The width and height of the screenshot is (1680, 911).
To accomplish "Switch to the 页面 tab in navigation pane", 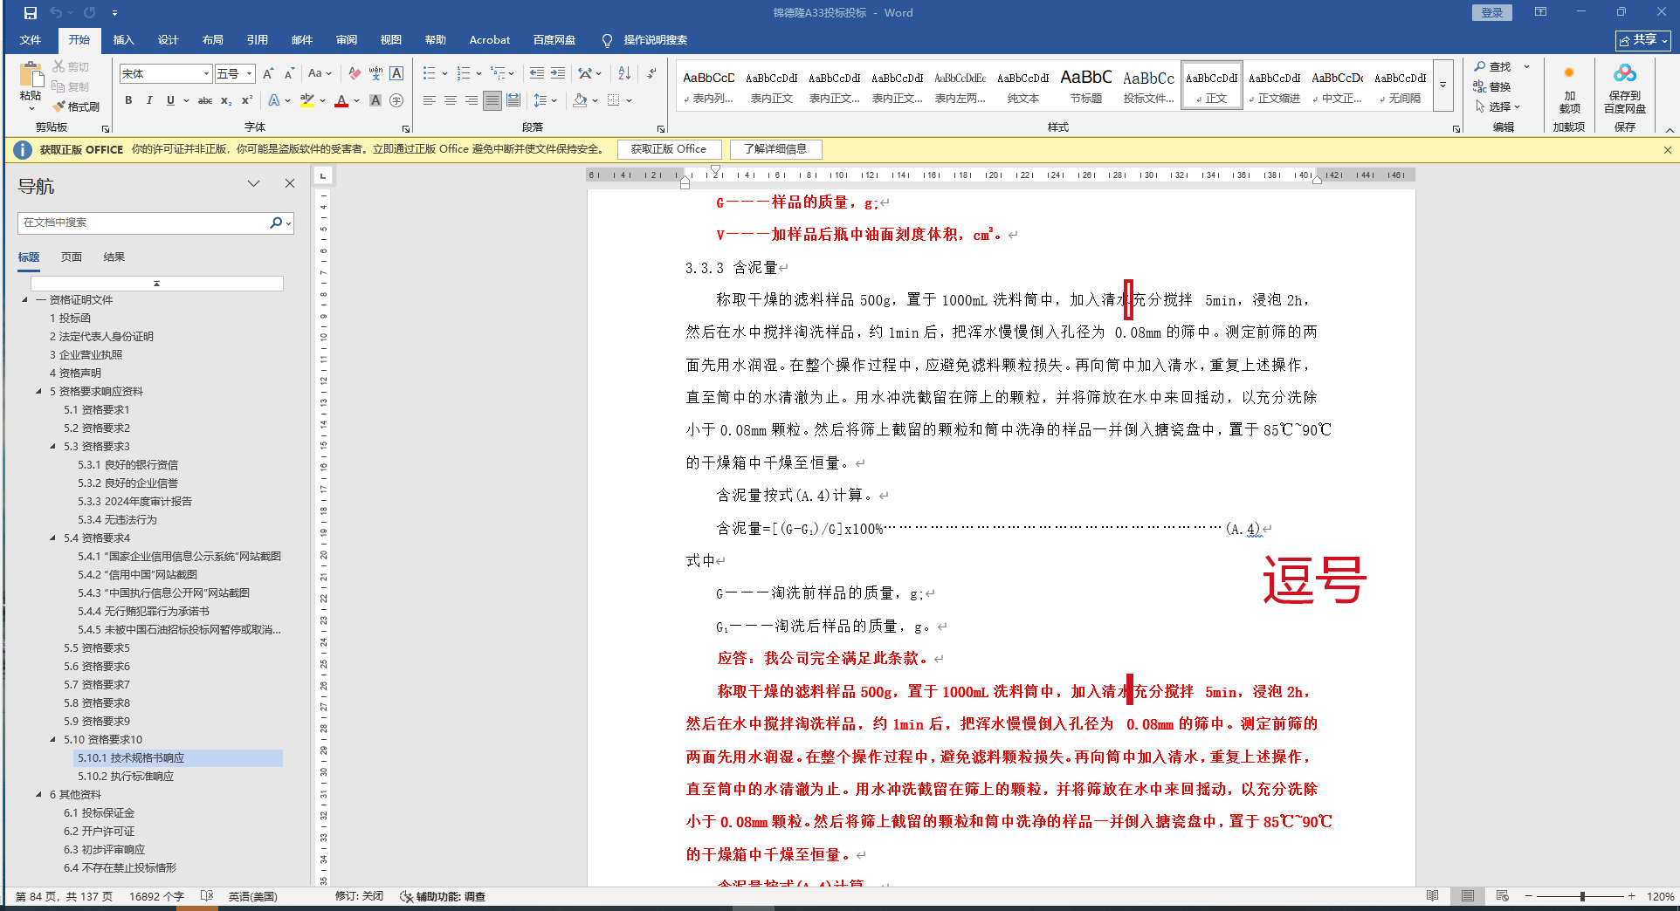I will (72, 257).
